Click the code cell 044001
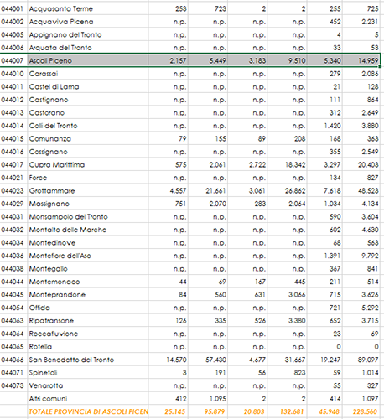This screenshot has height=419, width=384. pos(13,8)
